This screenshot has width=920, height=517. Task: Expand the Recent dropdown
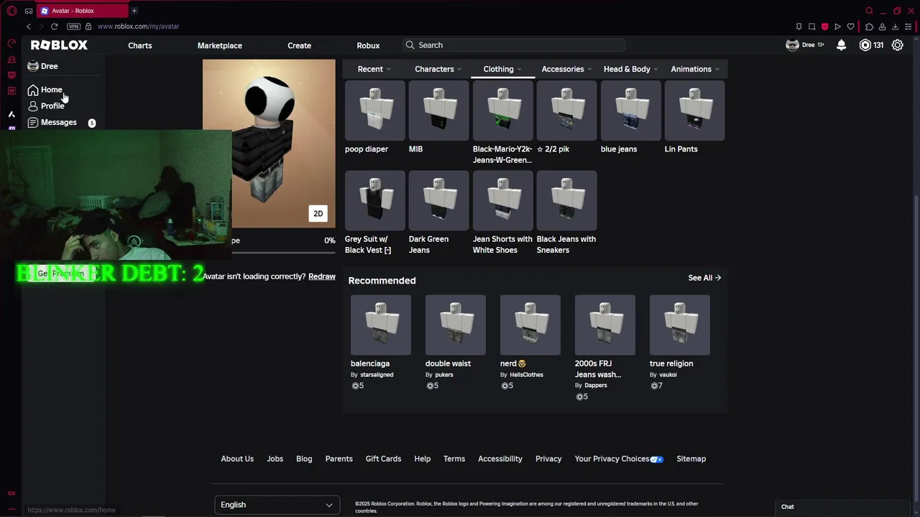point(374,69)
